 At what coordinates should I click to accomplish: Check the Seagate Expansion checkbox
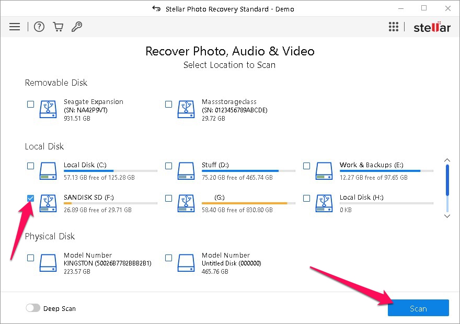click(30, 104)
